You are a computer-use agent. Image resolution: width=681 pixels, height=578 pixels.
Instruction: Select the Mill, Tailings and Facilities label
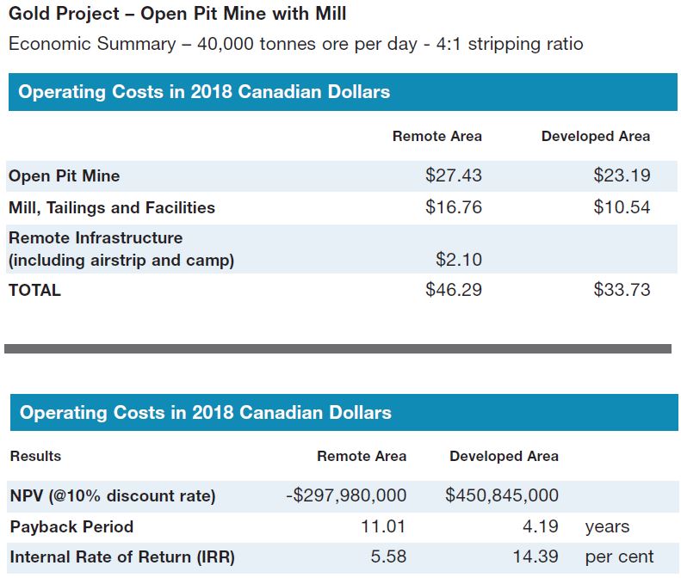[112, 207]
